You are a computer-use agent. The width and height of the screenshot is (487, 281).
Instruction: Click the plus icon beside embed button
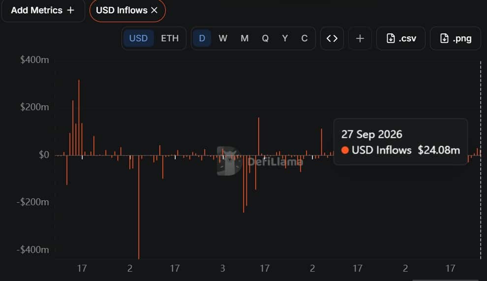coord(360,38)
